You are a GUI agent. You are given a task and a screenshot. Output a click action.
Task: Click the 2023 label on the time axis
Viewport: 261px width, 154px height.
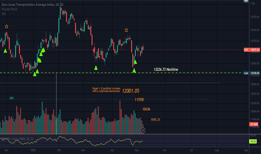tap(33, 150)
